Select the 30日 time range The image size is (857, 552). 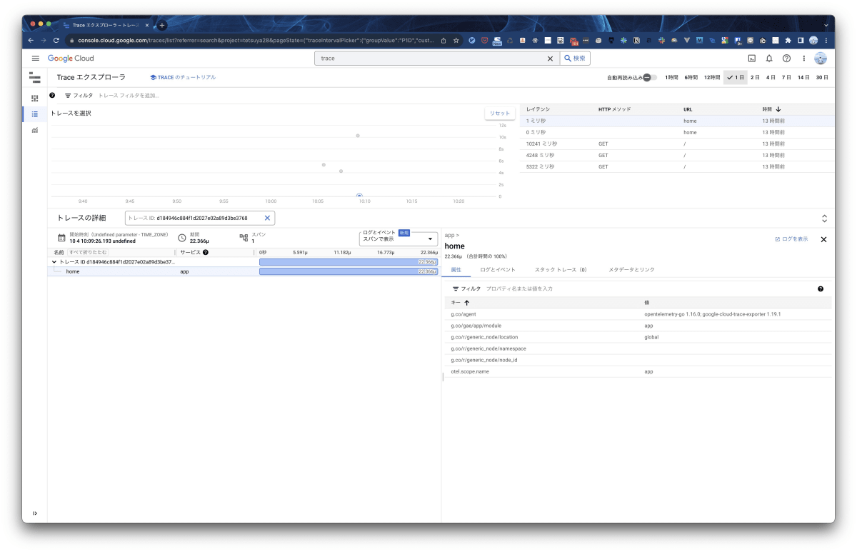pos(822,77)
